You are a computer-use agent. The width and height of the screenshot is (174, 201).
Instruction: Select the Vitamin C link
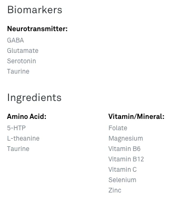coord(122,169)
